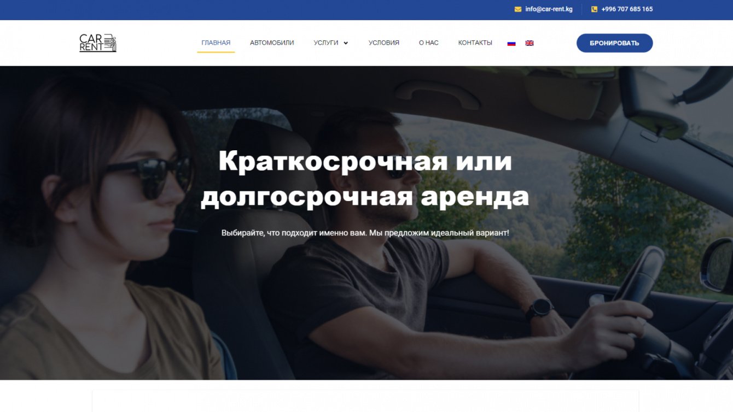Navigate to О нас
This screenshot has height=412, width=733.
(429, 43)
